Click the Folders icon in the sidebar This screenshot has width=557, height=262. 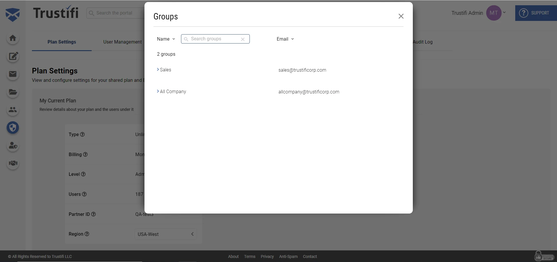click(x=13, y=92)
